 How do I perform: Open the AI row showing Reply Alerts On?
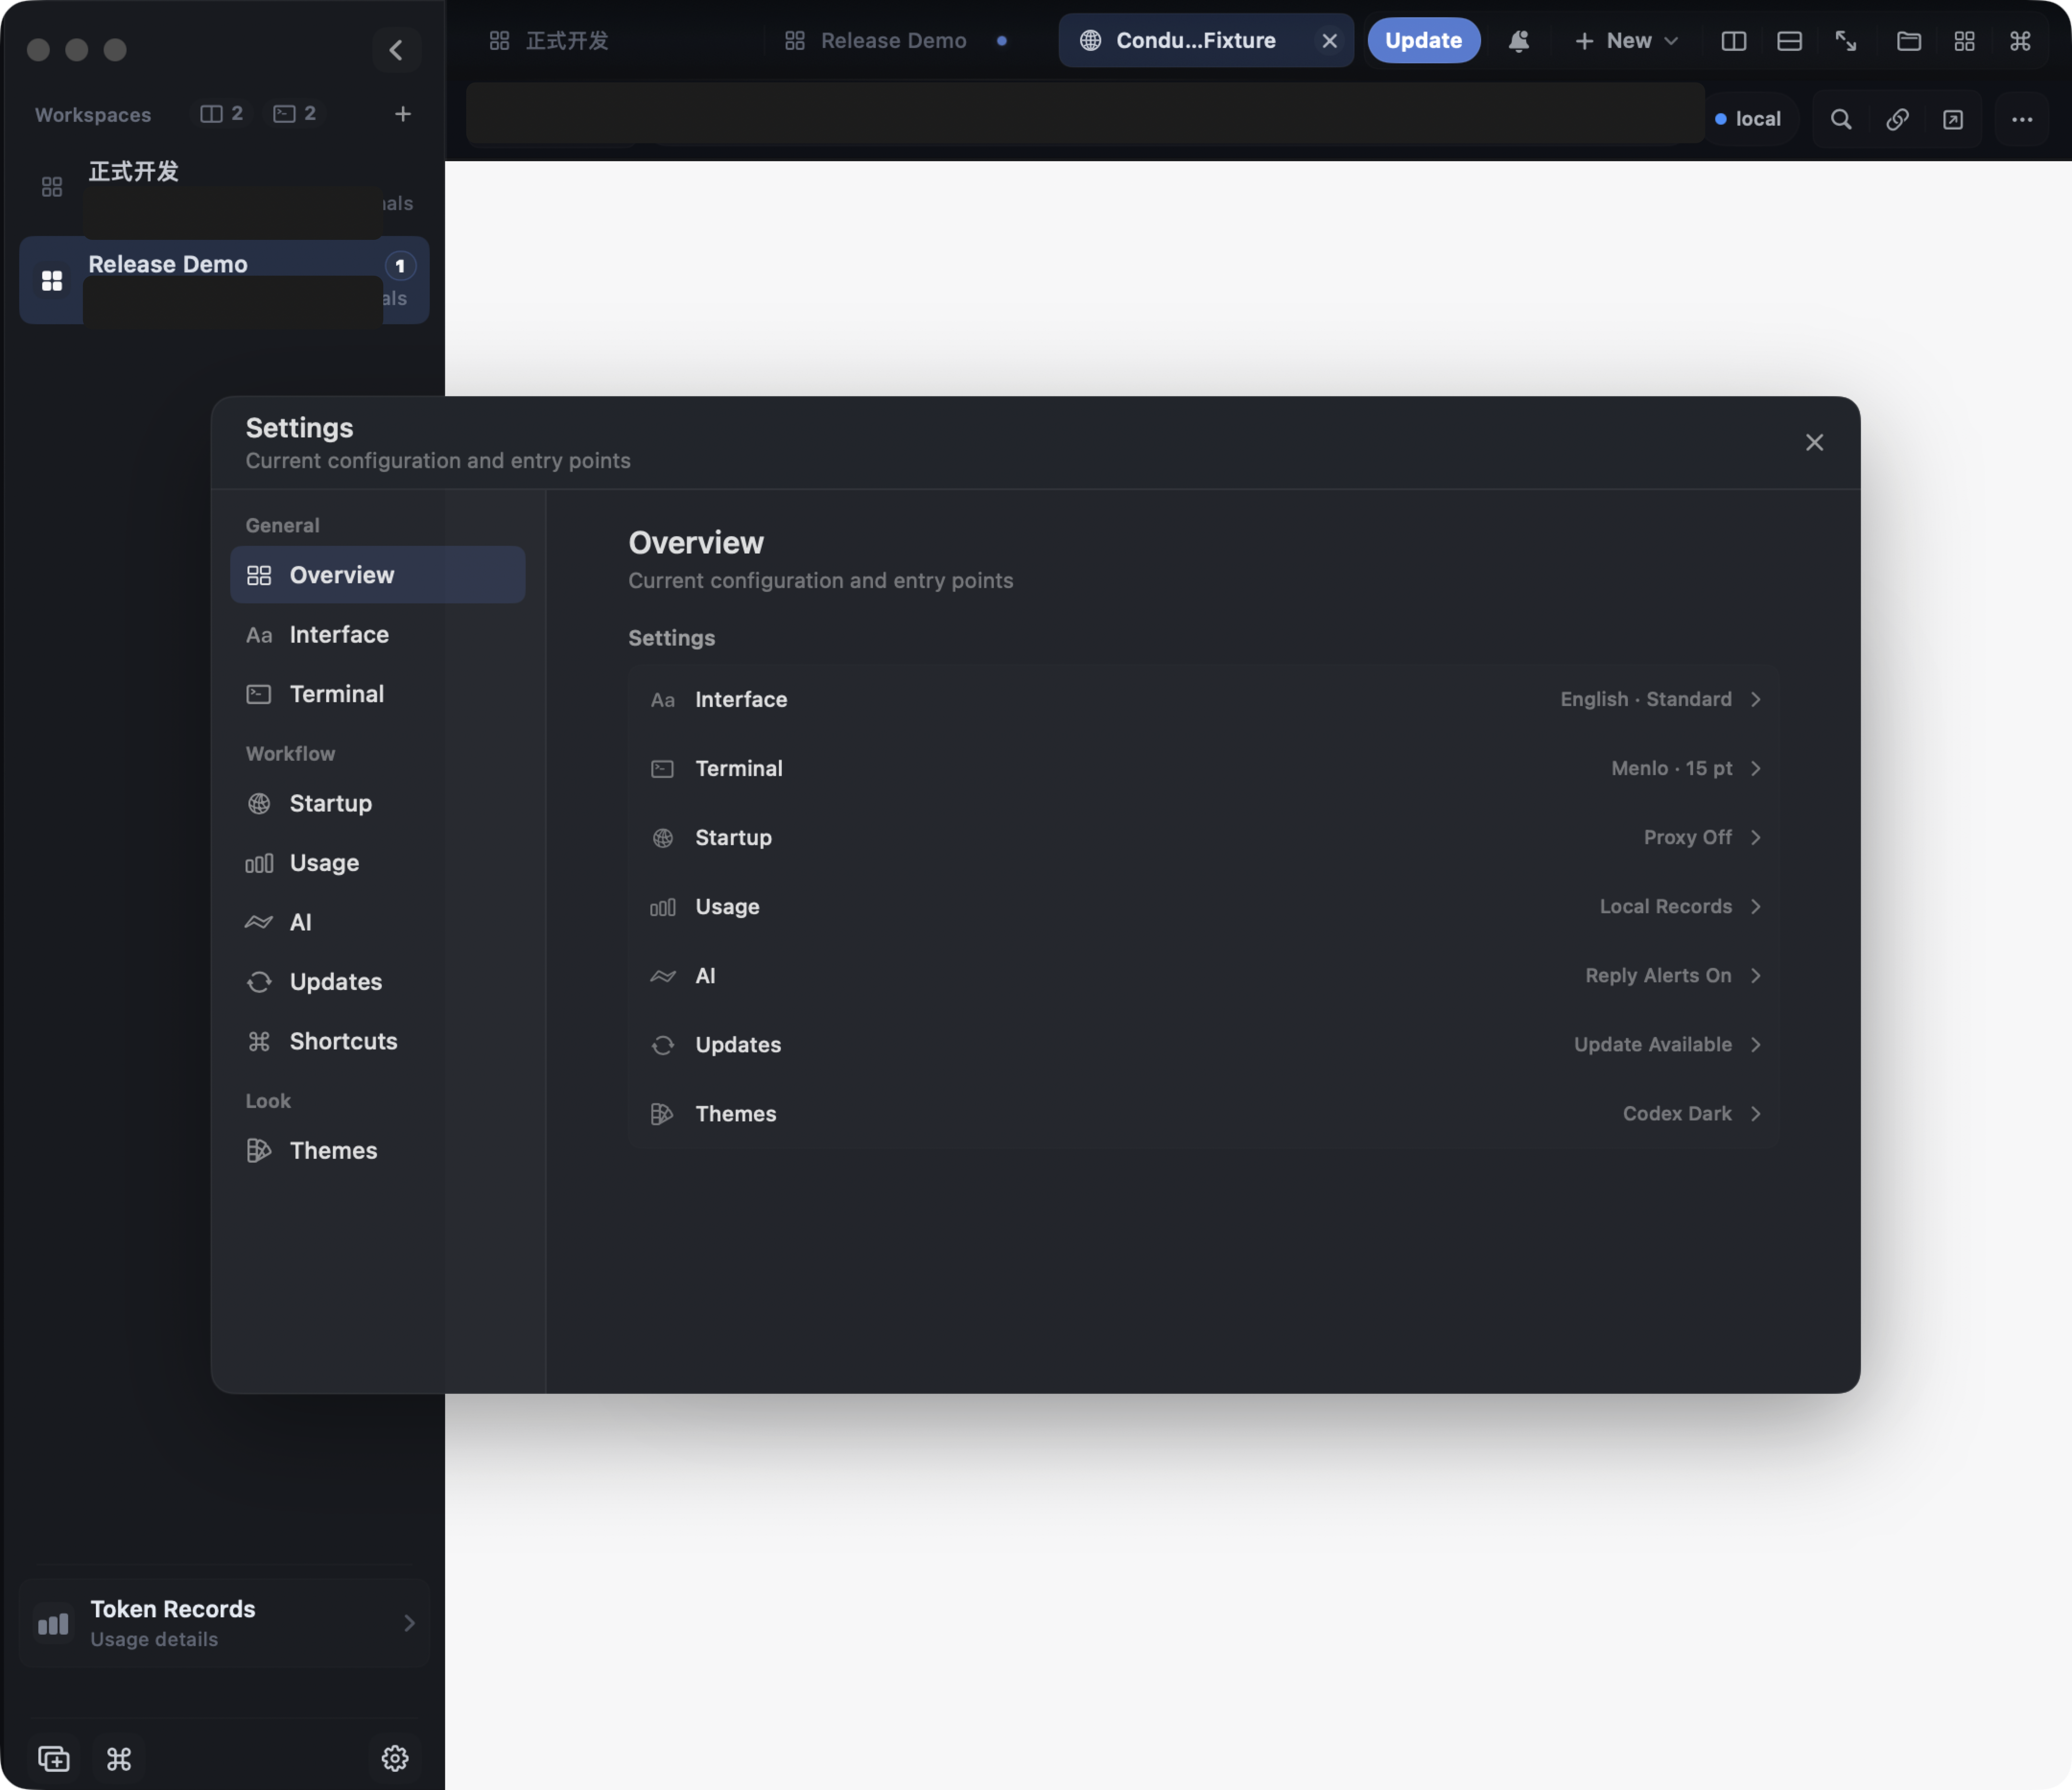point(1203,976)
